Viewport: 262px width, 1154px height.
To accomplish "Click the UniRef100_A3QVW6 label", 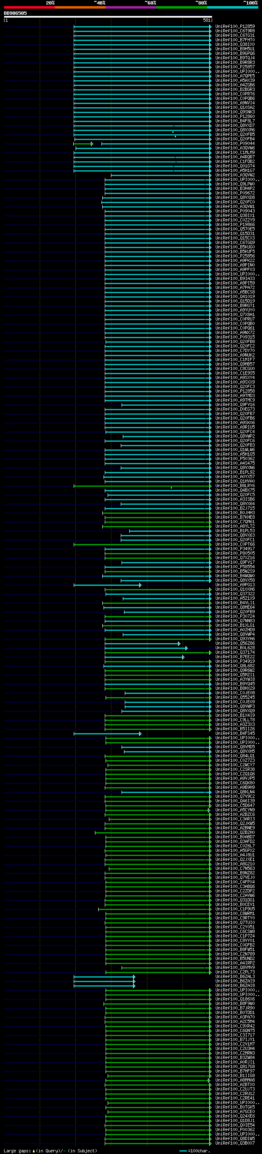I will pos(235,148).
